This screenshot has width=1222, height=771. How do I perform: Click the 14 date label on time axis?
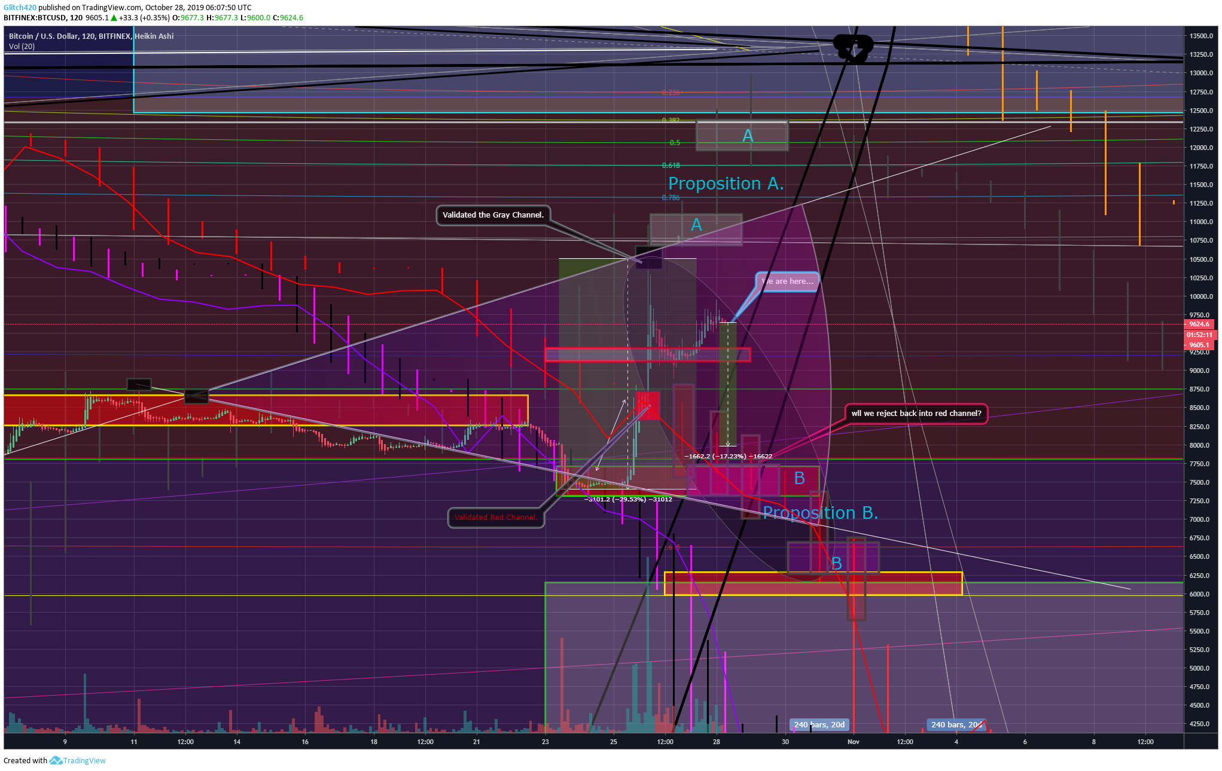tap(237, 742)
